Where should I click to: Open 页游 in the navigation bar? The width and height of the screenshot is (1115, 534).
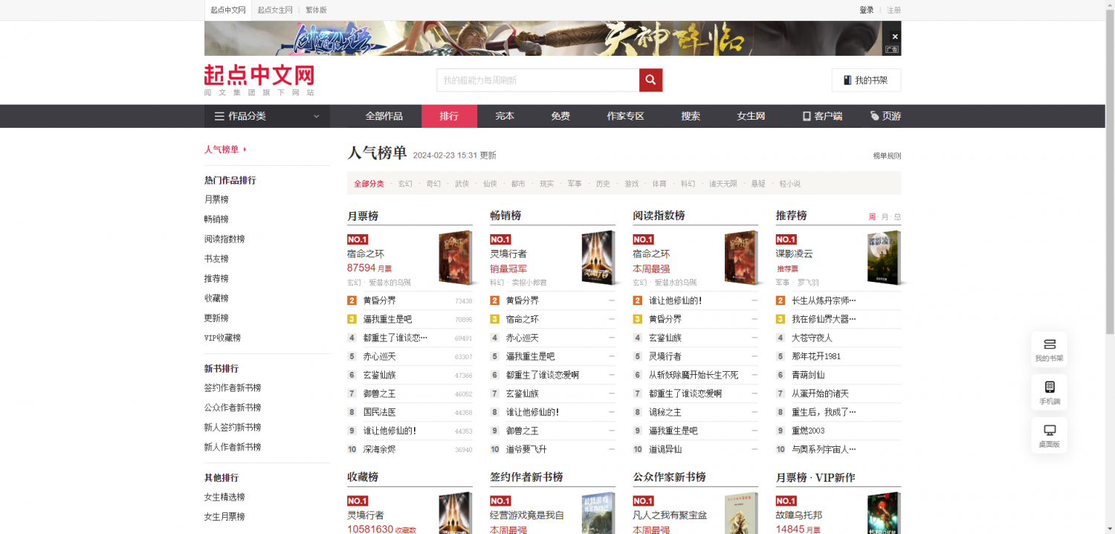tap(885, 116)
